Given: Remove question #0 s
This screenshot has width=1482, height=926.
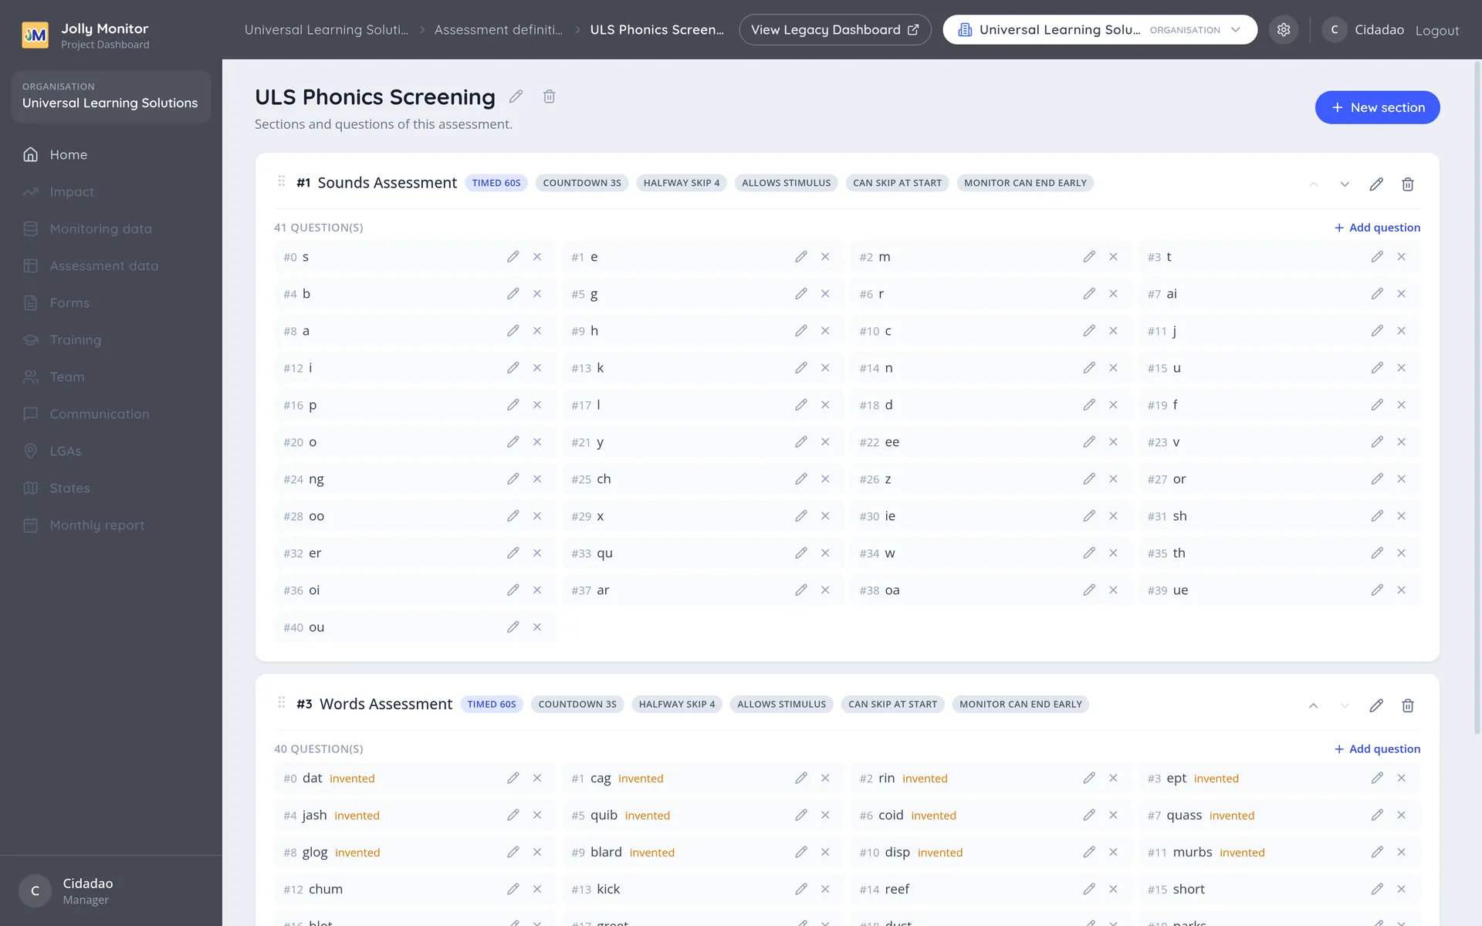Looking at the screenshot, I should point(537,257).
